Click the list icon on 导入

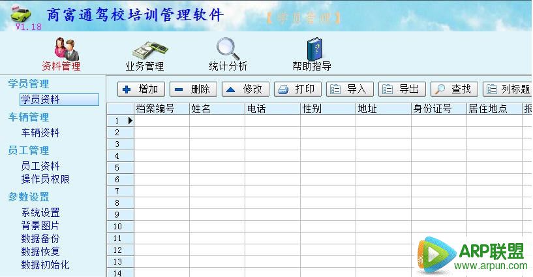coord(335,89)
